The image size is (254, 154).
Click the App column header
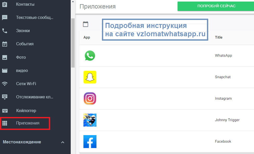pyautogui.click(x=87, y=38)
